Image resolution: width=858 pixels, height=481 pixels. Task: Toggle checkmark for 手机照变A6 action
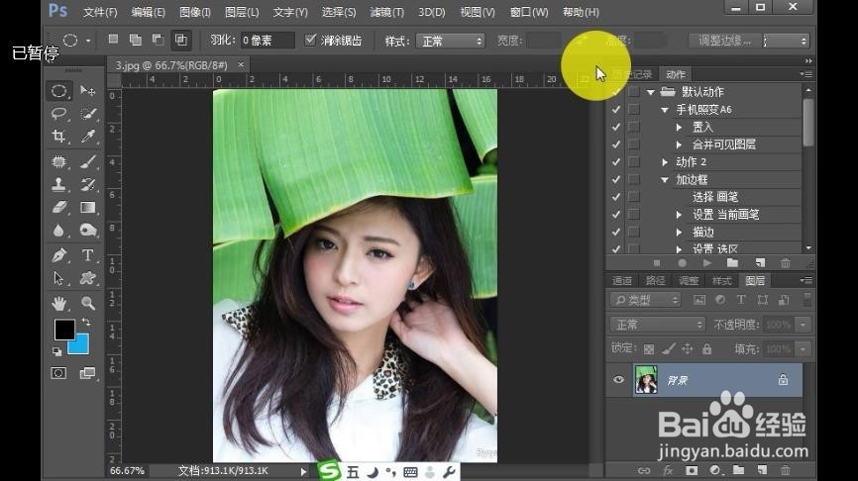click(616, 109)
